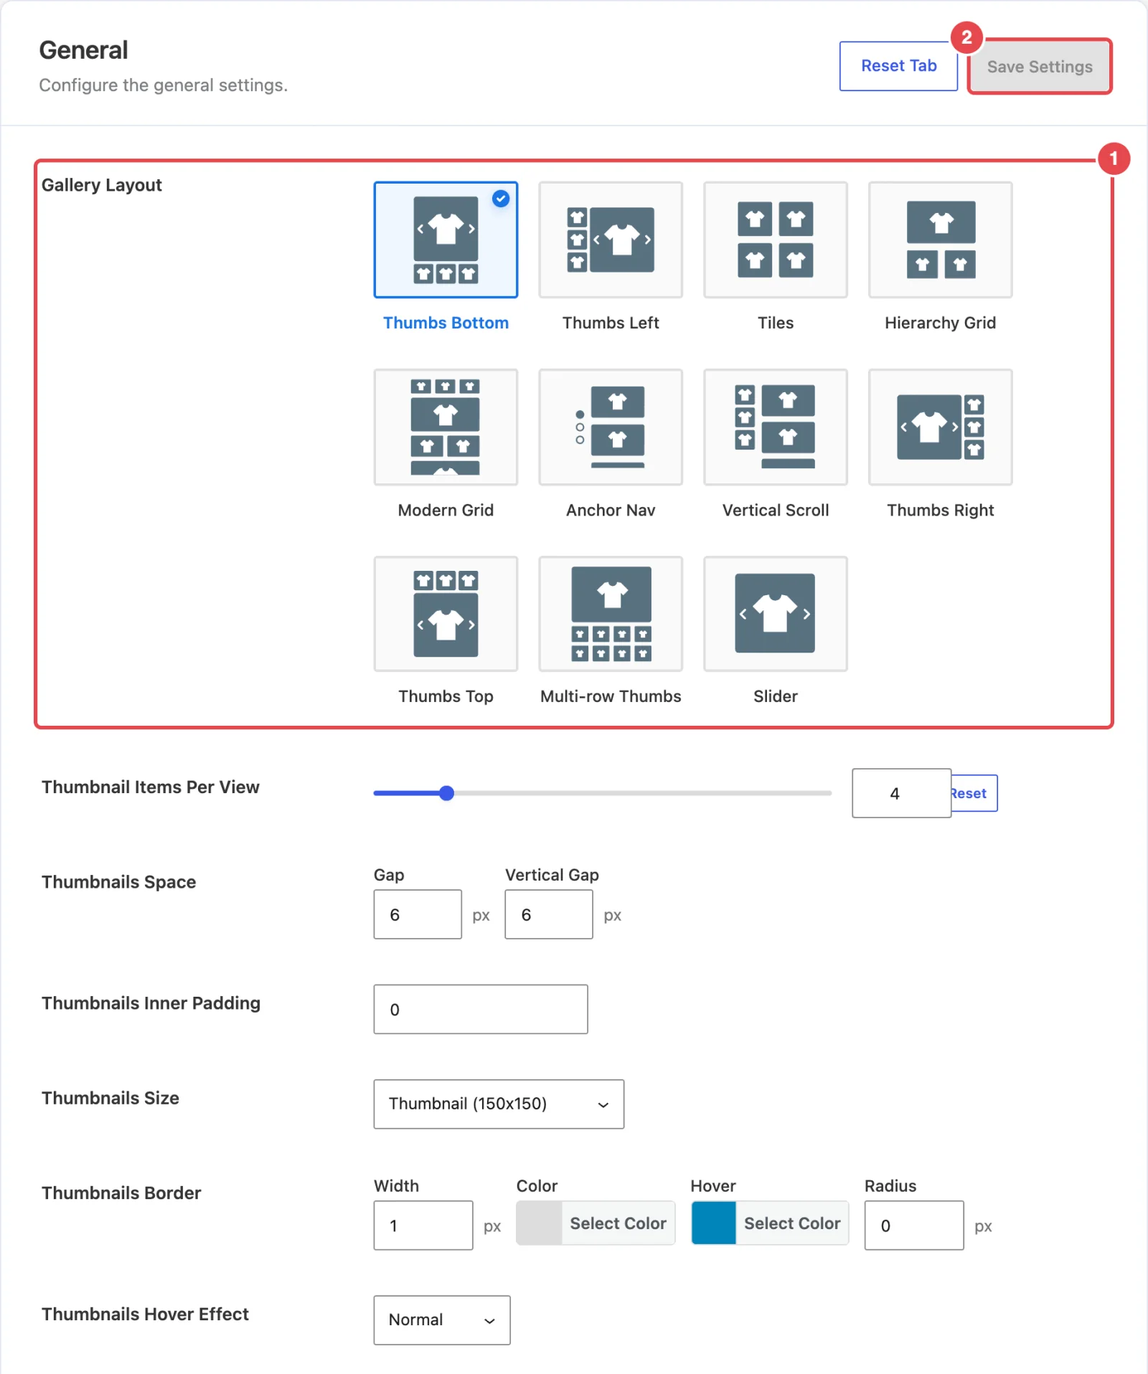Pick the Thumbs Top layout icon
The height and width of the screenshot is (1374, 1148).
click(x=446, y=614)
